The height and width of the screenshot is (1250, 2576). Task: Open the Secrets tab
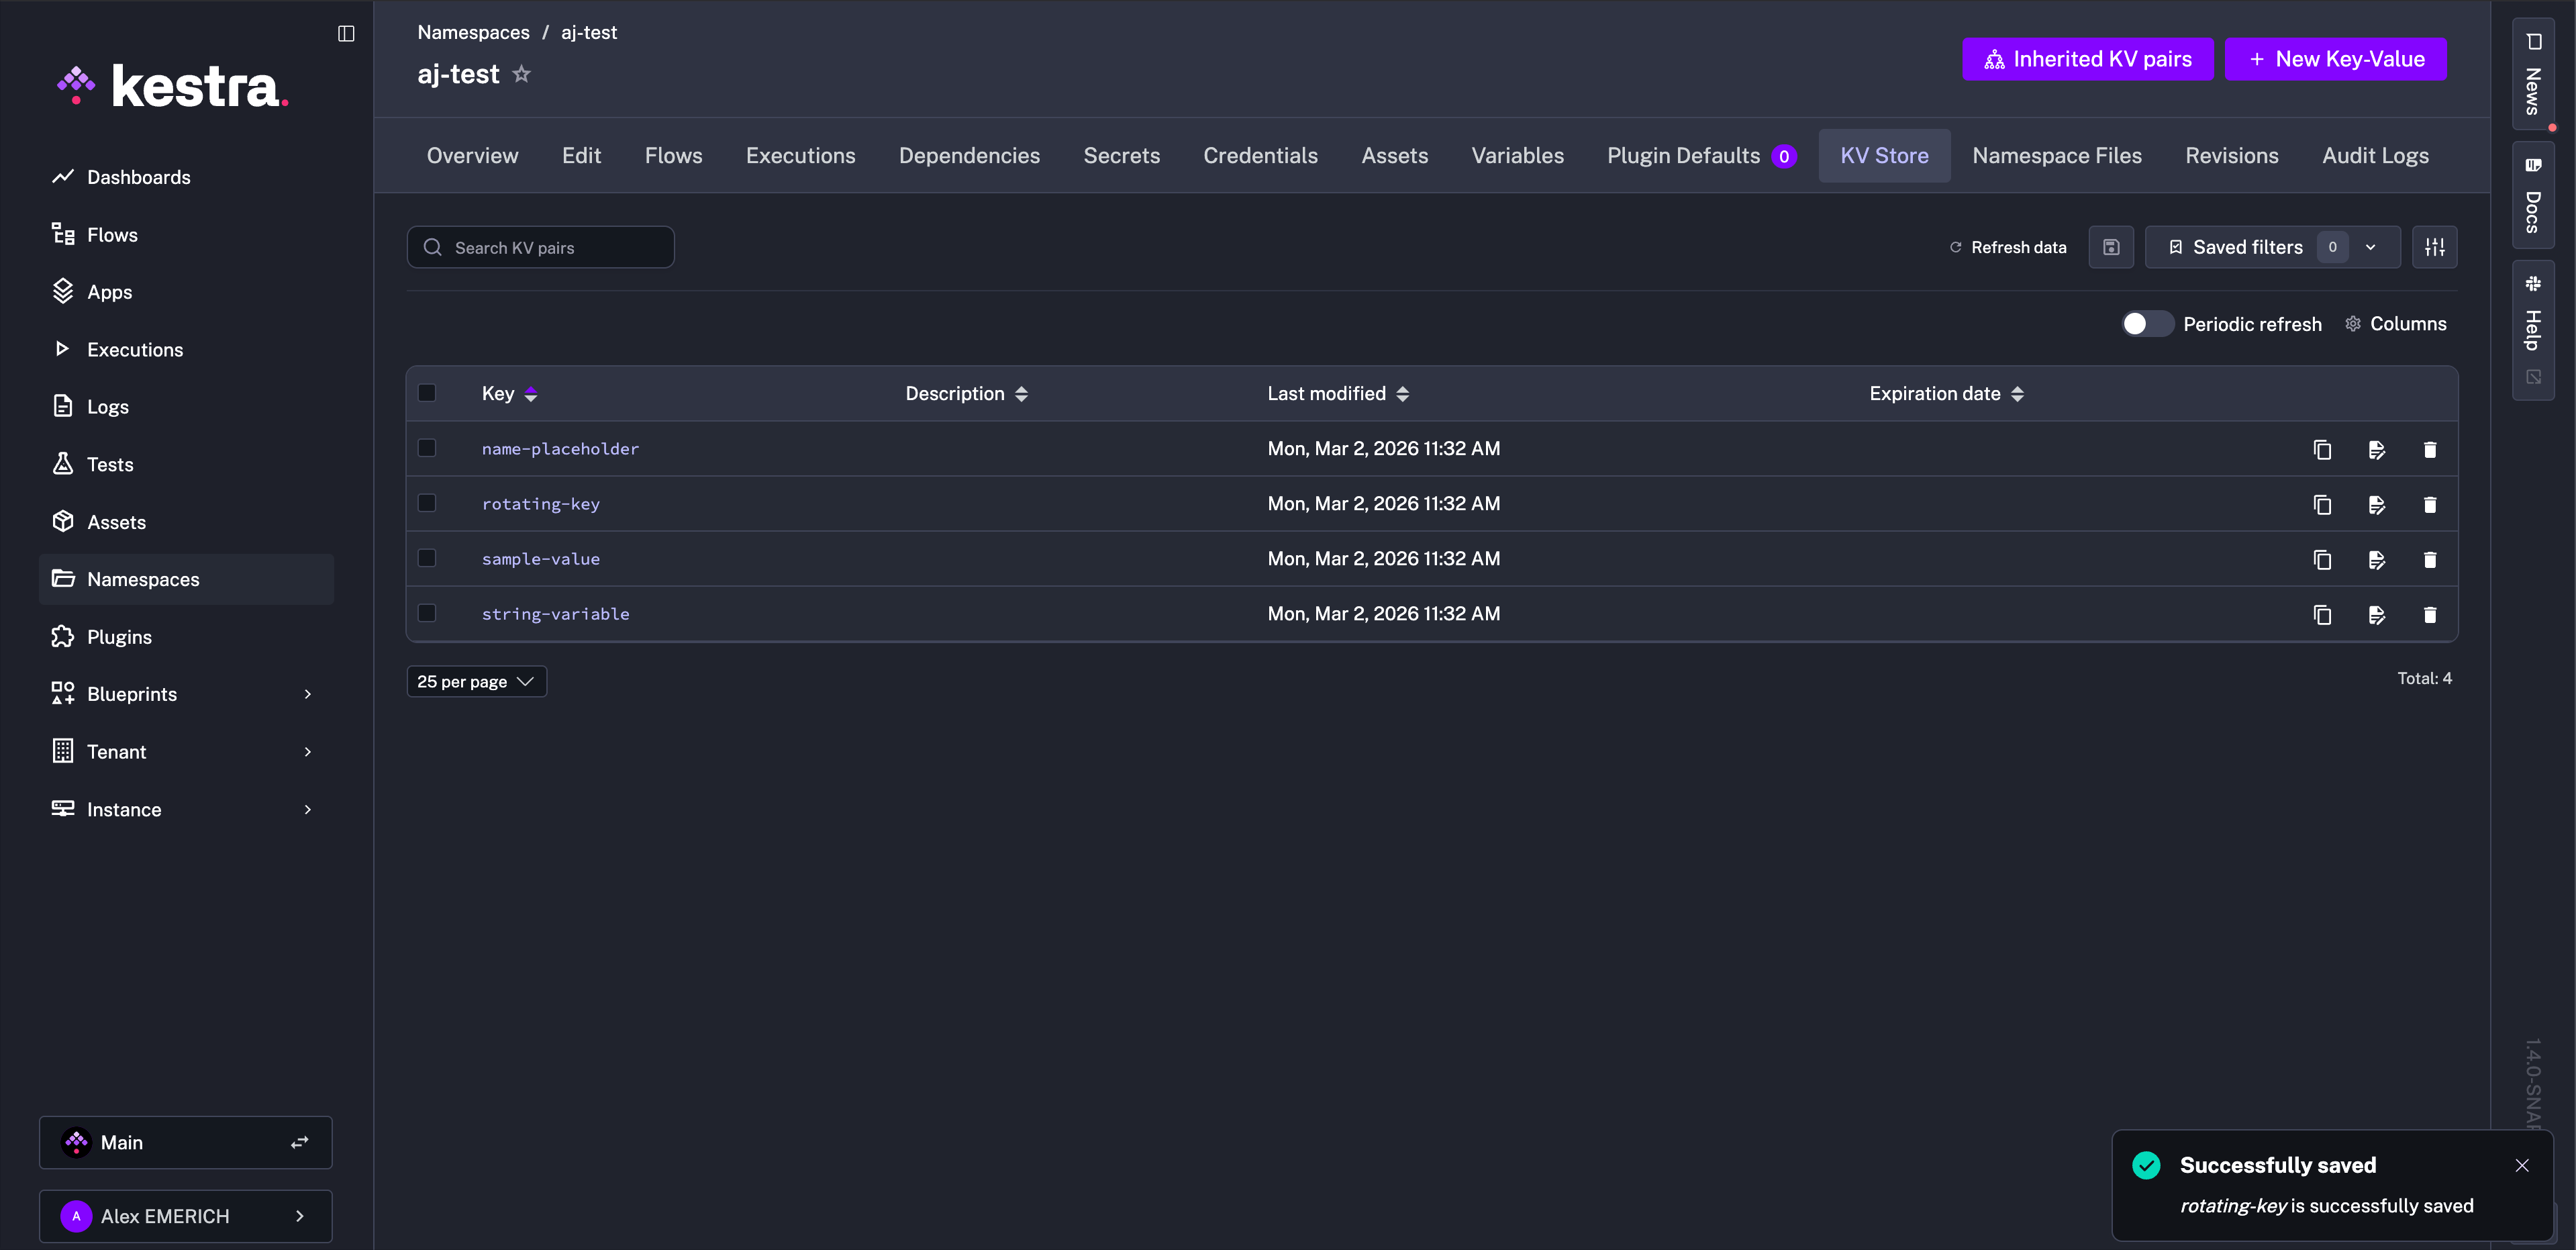point(1121,156)
